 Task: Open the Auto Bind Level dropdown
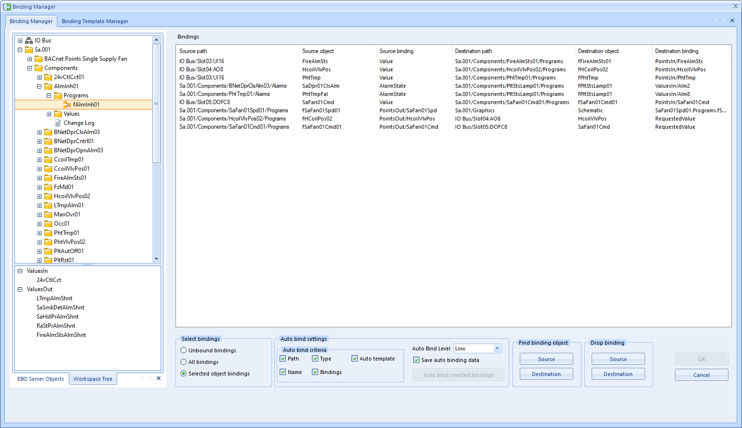(497, 348)
